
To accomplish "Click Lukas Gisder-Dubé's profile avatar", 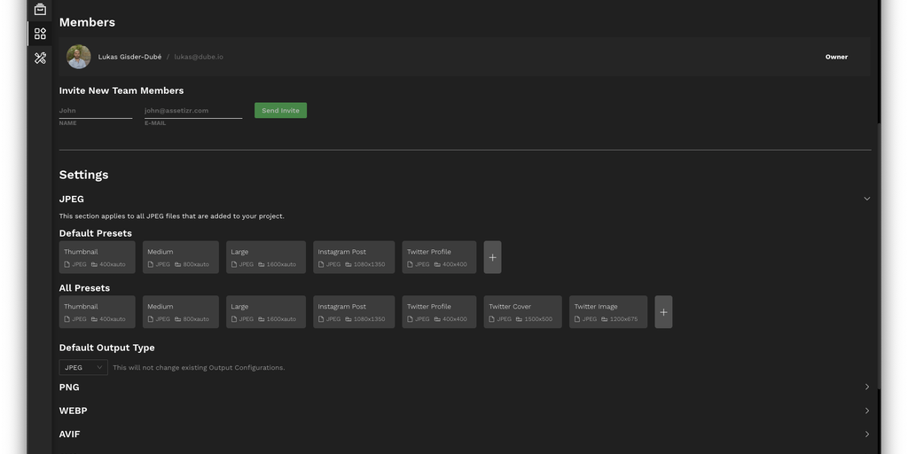I will coord(79,57).
